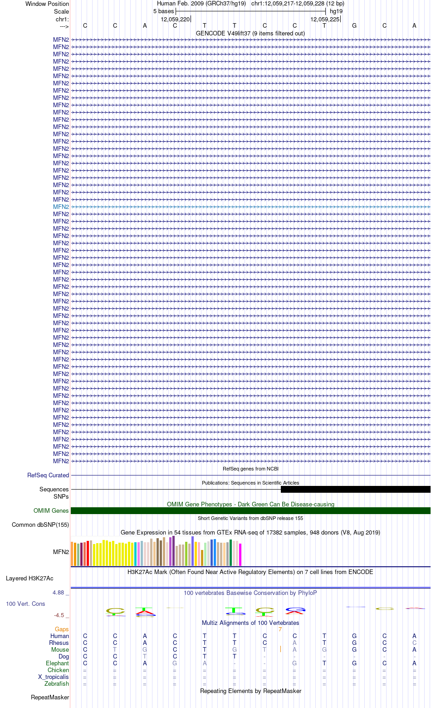
Task: Click the Chicken alignment row label
Action: pyautogui.click(x=59, y=670)
